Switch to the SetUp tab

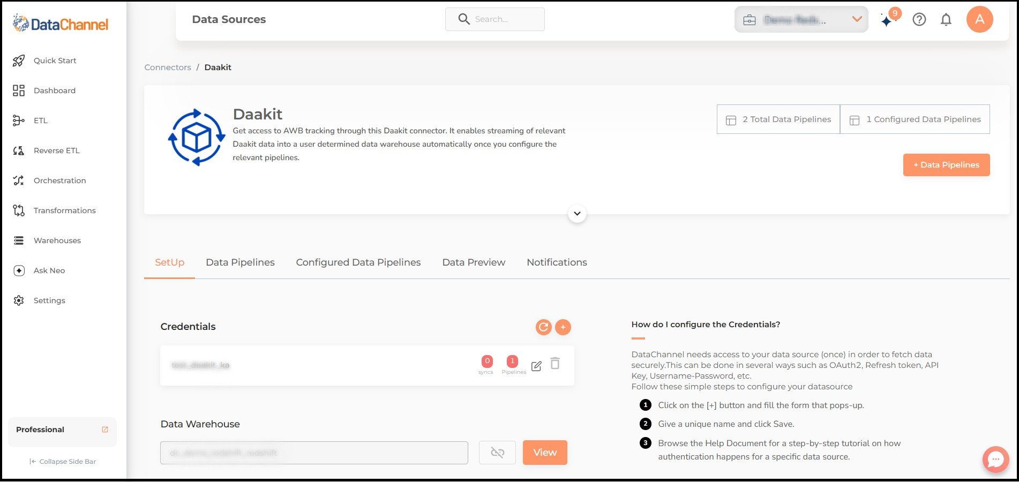click(x=170, y=262)
